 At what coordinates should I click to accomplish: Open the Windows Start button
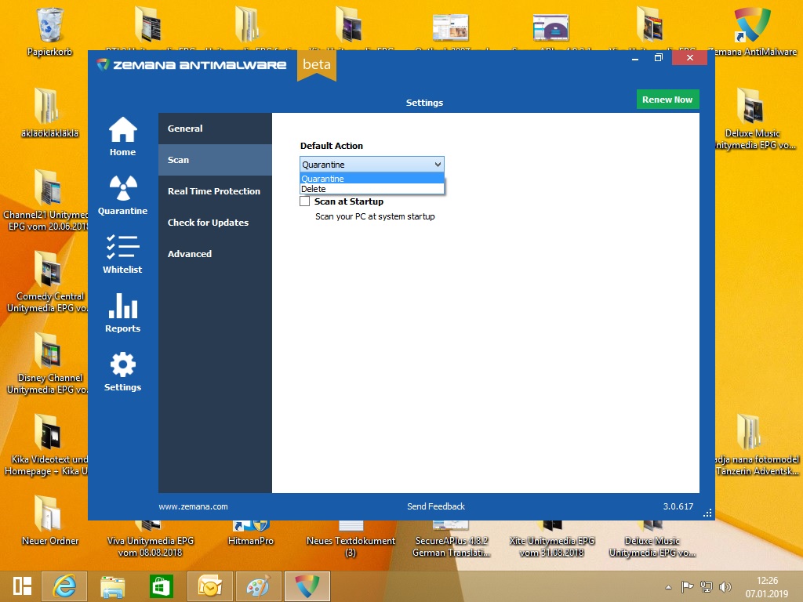[22, 586]
